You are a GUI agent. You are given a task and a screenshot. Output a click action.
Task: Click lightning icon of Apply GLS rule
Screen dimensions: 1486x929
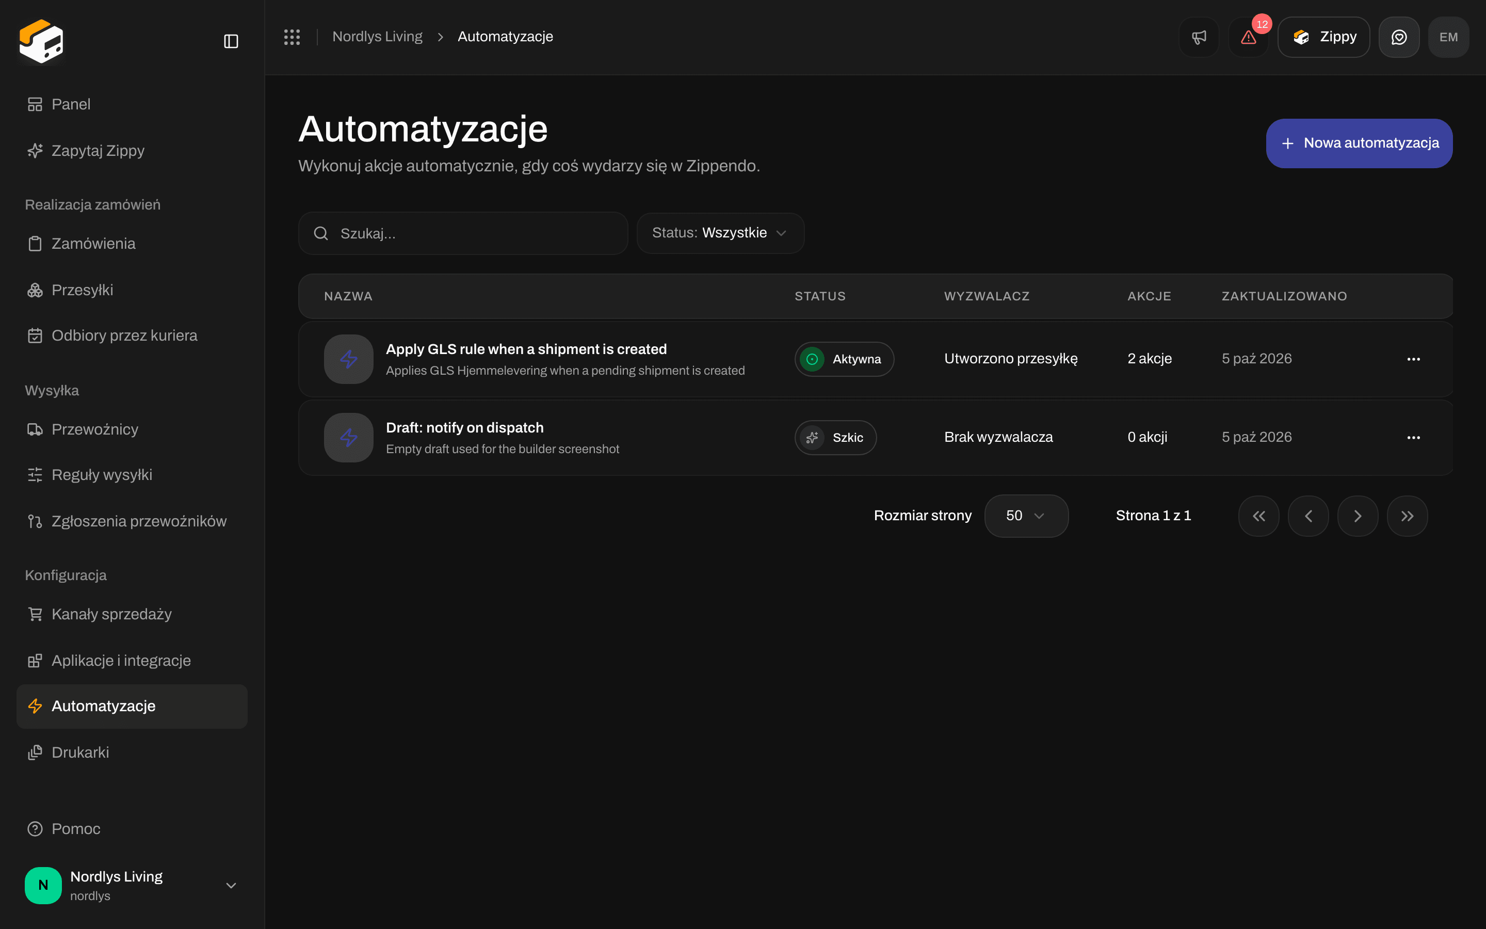point(349,359)
